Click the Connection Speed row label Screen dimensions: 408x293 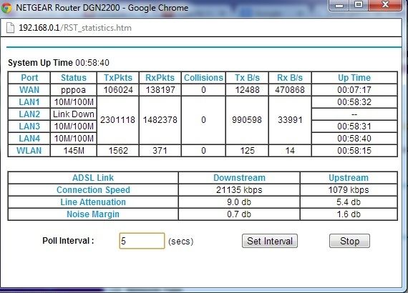pos(93,190)
